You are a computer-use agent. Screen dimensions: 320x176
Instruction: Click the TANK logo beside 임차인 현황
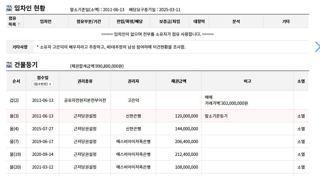pyautogui.click(x=9, y=8)
